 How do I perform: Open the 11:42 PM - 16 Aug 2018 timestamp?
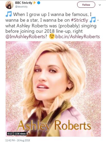pyautogui.click(x=18, y=140)
